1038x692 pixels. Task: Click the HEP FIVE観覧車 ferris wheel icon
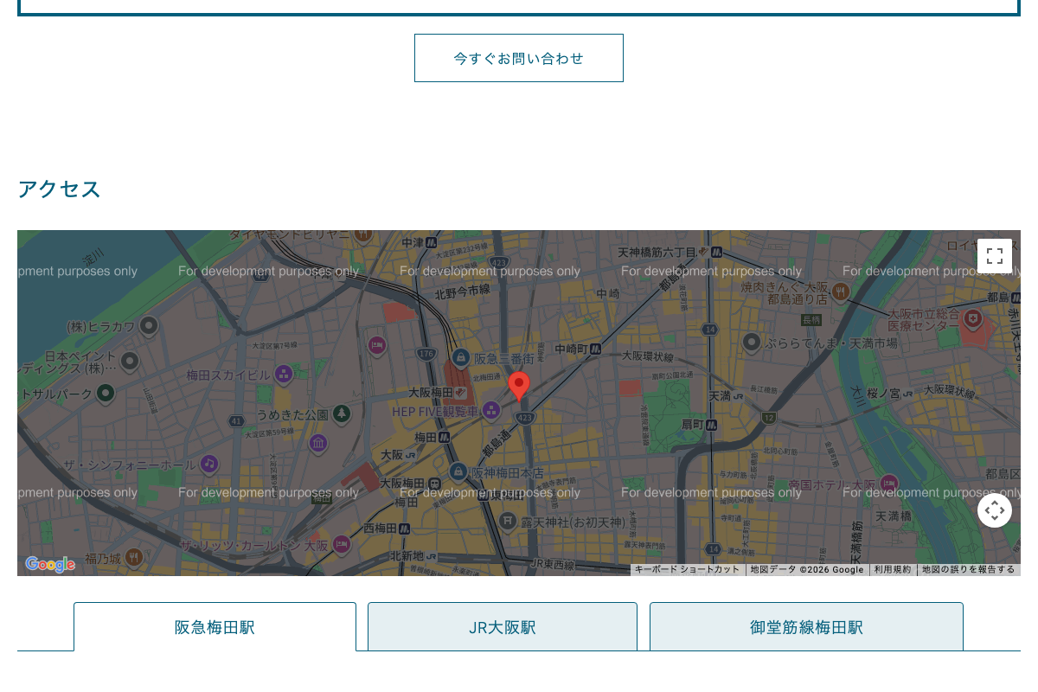tap(491, 411)
